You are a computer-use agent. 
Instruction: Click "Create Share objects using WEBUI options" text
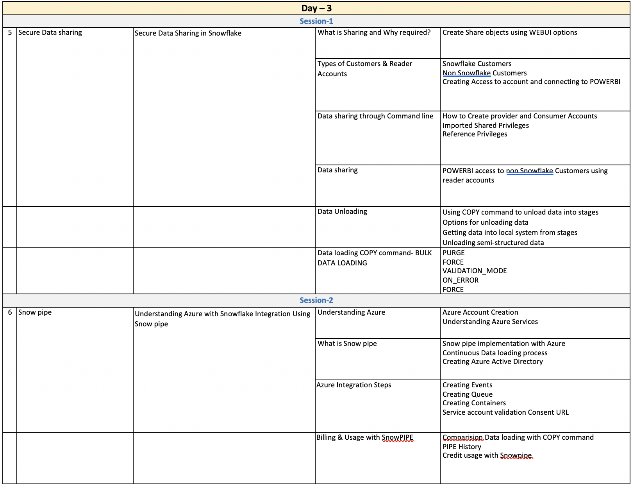coord(509,32)
